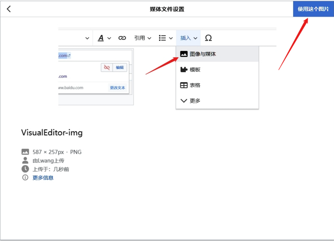Open the 引用 citation dropdown
Screen dimensions: 334x241
[x=142, y=38]
